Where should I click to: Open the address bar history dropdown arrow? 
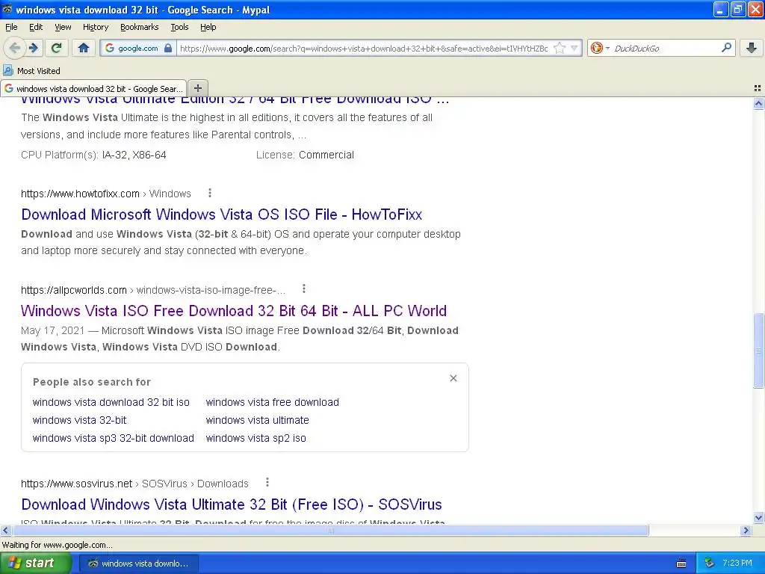tap(574, 48)
